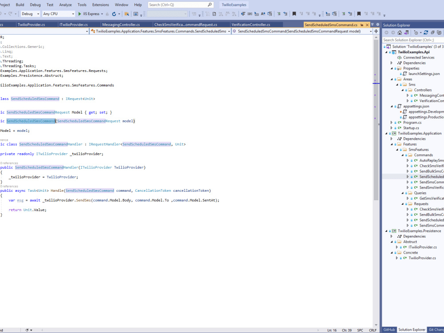Select the AutoReplaySms file in Commands
Viewport: 444px width, 333px height.
click(431, 161)
